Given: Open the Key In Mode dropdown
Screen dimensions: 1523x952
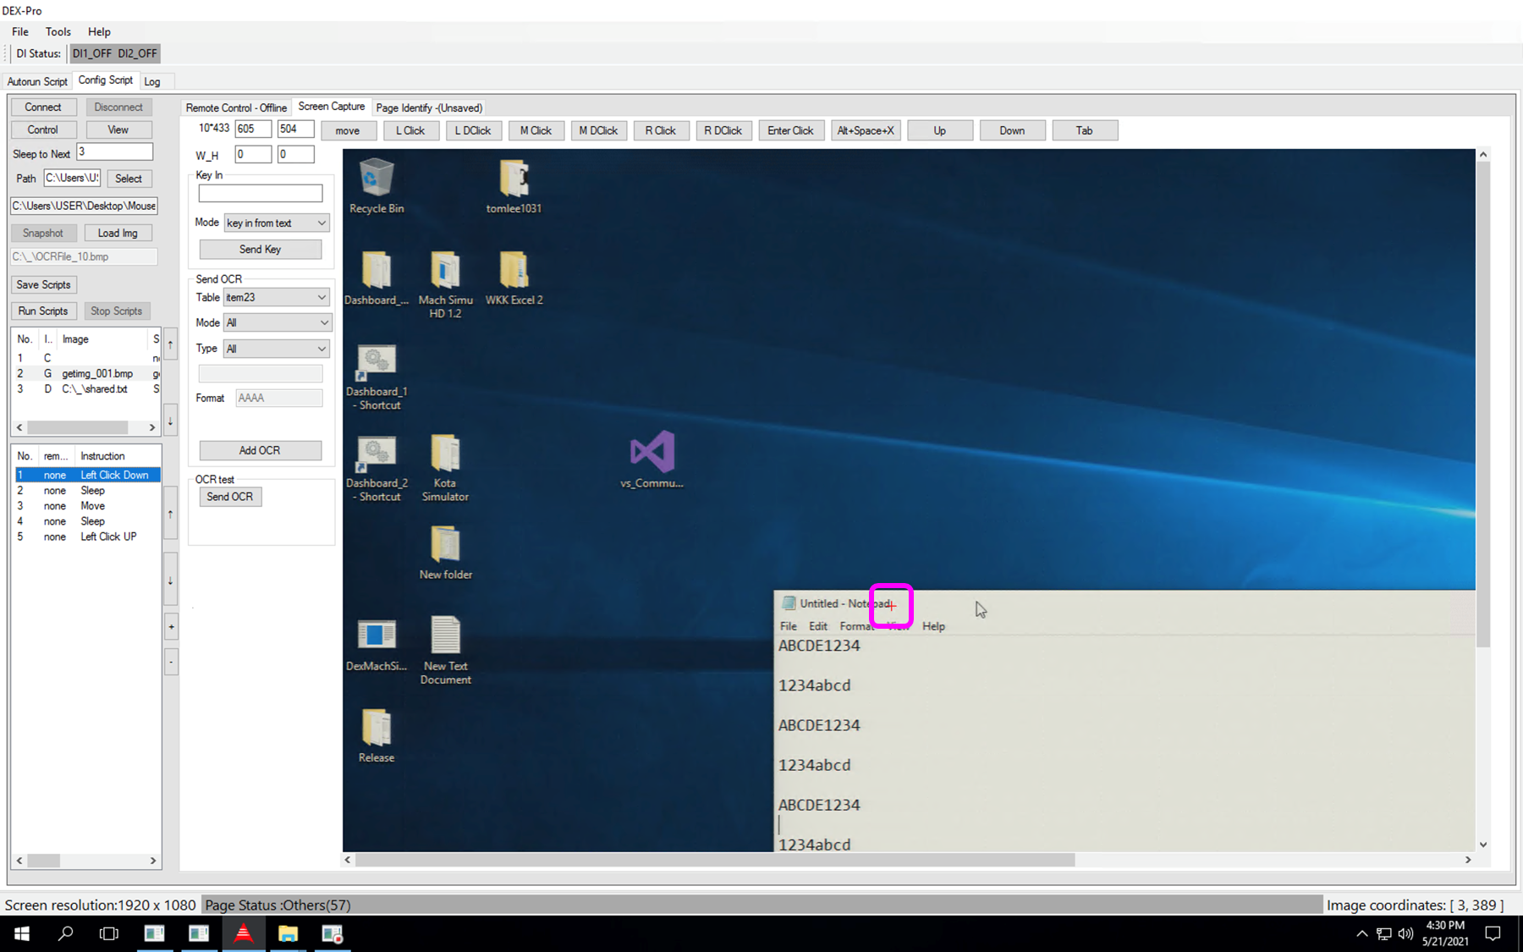Looking at the screenshot, I should coord(276,223).
